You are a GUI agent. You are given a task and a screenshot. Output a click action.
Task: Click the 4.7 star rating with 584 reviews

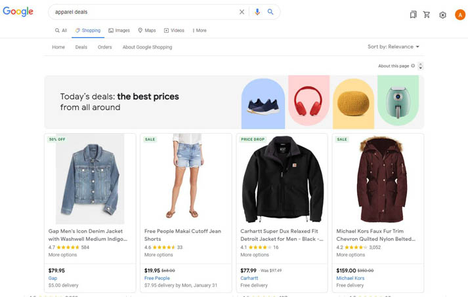point(69,247)
